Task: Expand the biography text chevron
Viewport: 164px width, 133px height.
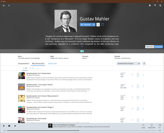Action: tap(82, 46)
